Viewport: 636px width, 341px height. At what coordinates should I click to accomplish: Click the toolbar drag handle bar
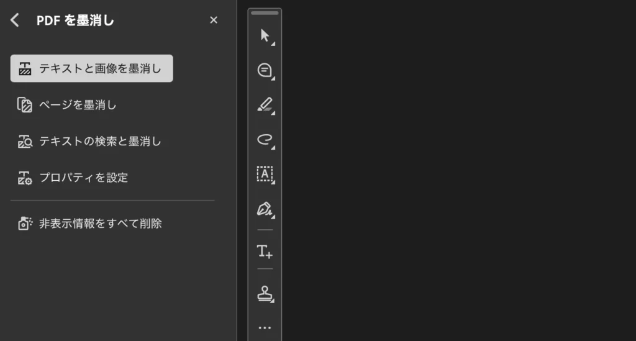(265, 13)
